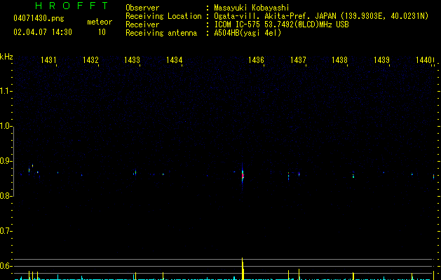Click the 1431 time marker
Image resolution: width=441 pixels, height=280 pixels.
pos(48,60)
